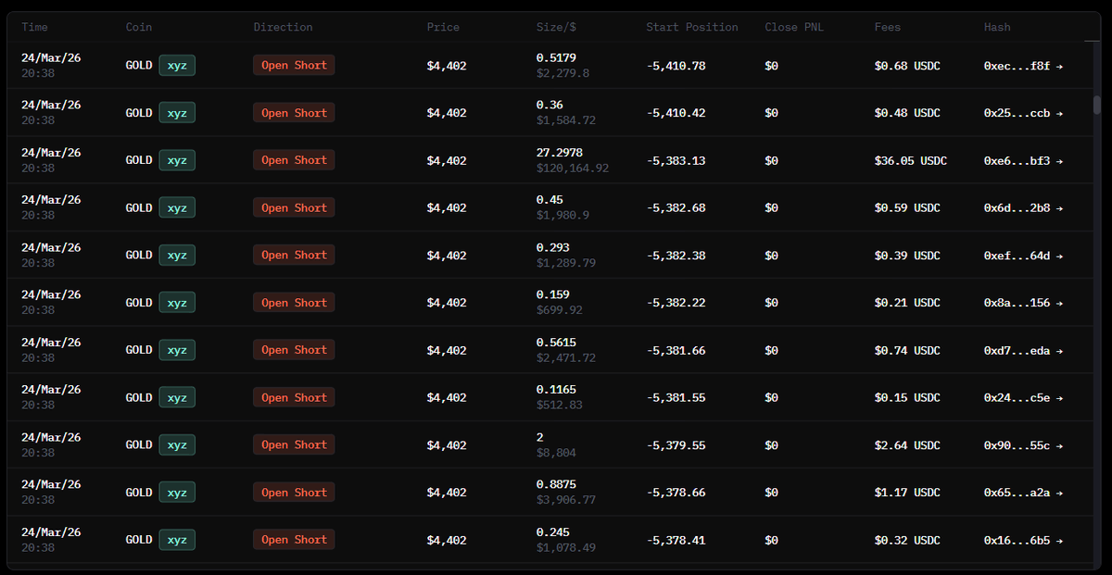The width and height of the screenshot is (1112, 575).
Task: Click the vertical scrollbar thumb
Action: click(1097, 104)
